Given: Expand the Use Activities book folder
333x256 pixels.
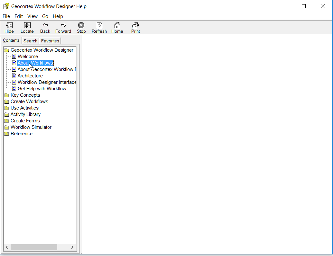Looking at the screenshot, I should (6, 108).
